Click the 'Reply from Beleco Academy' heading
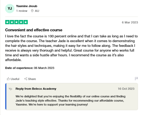 [36, 89]
